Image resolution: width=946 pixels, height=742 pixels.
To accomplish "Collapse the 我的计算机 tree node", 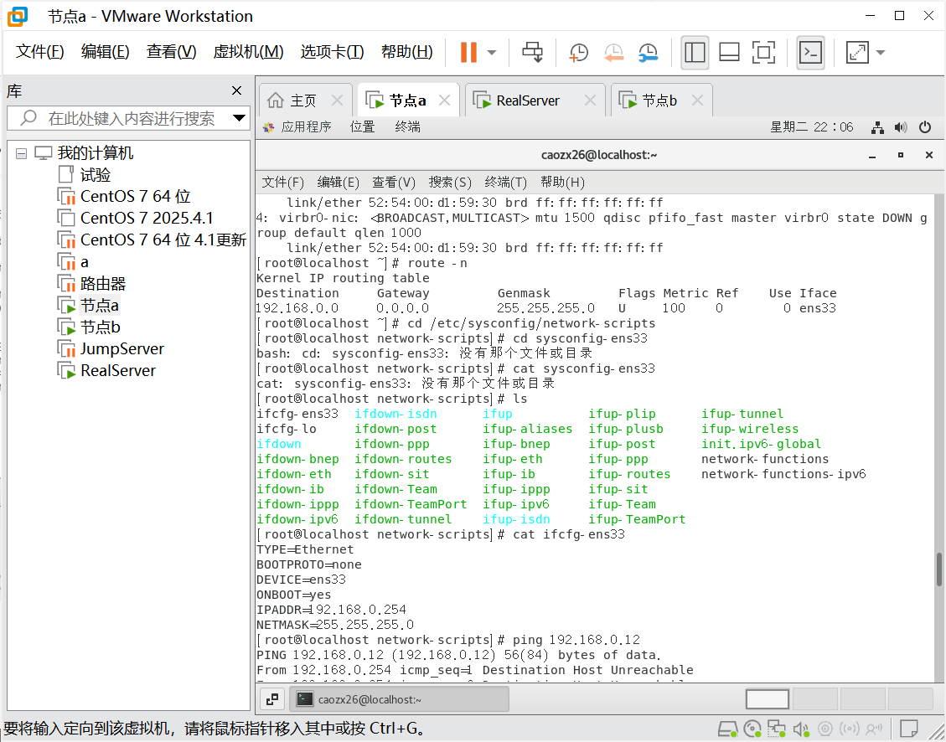I will point(21,154).
